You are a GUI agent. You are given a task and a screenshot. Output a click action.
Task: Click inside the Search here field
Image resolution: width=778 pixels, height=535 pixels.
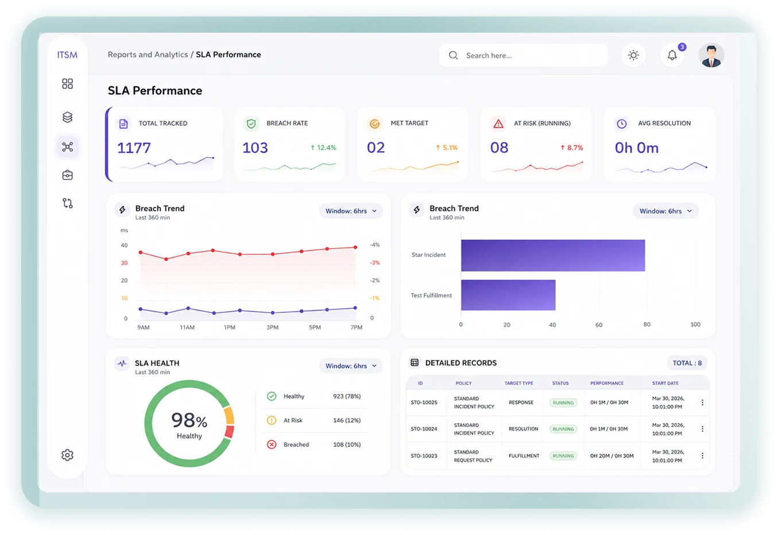pyautogui.click(x=524, y=55)
